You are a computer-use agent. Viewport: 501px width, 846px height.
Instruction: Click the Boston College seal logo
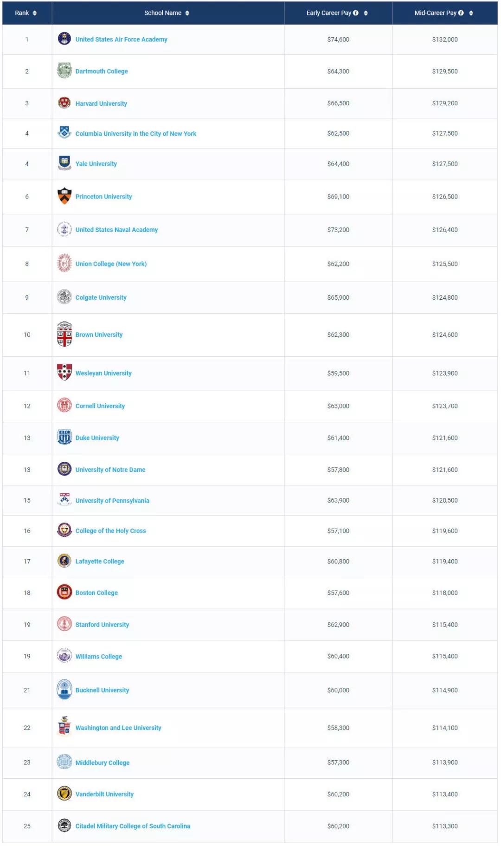click(x=64, y=592)
